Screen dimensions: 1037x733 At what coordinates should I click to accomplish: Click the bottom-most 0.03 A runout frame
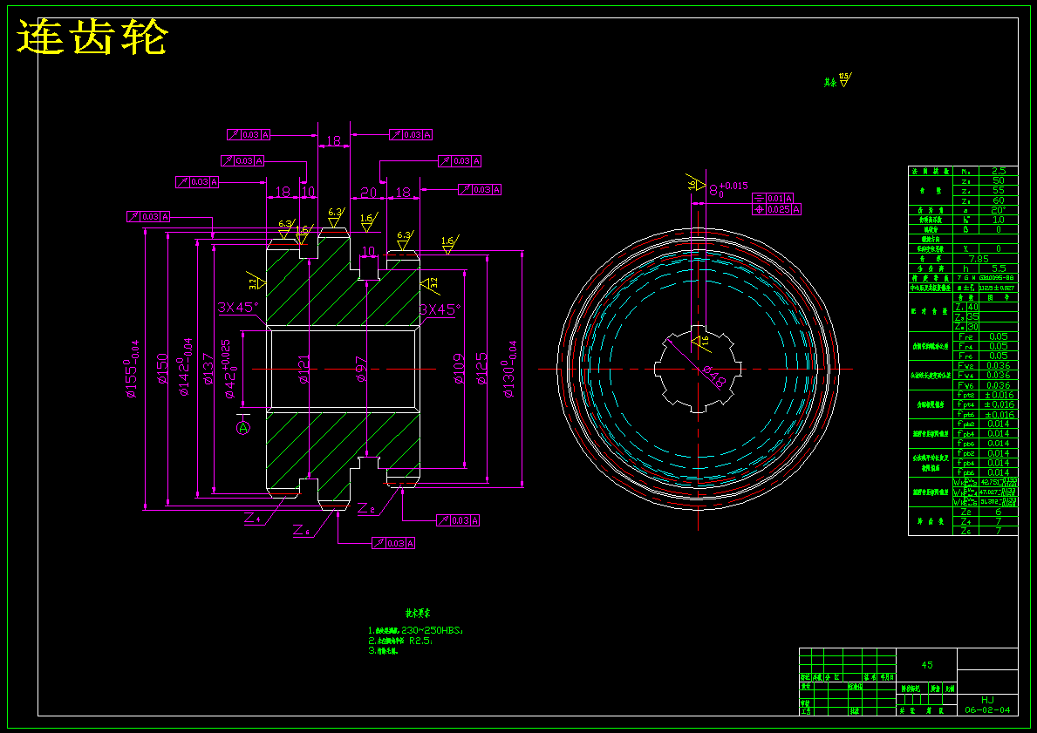[x=392, y=543]
